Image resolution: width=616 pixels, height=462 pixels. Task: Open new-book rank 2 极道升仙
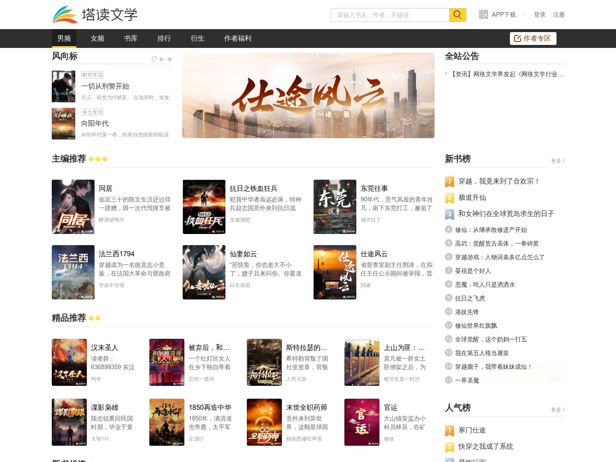coord(472,198)
